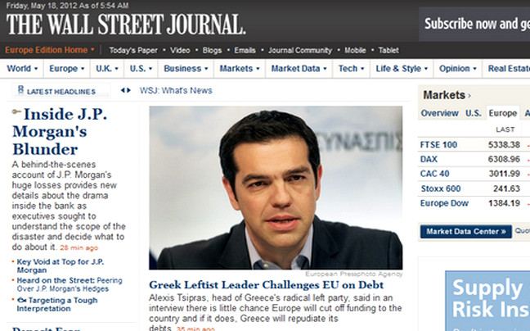The image size is (530, 331).
Task: Visit Journal Community
Action: coord(300,51)
